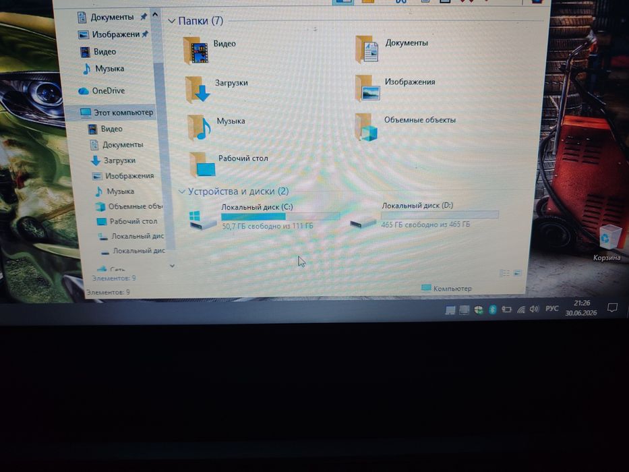Open the Музыка folder in the main pane

click(216, 127)
